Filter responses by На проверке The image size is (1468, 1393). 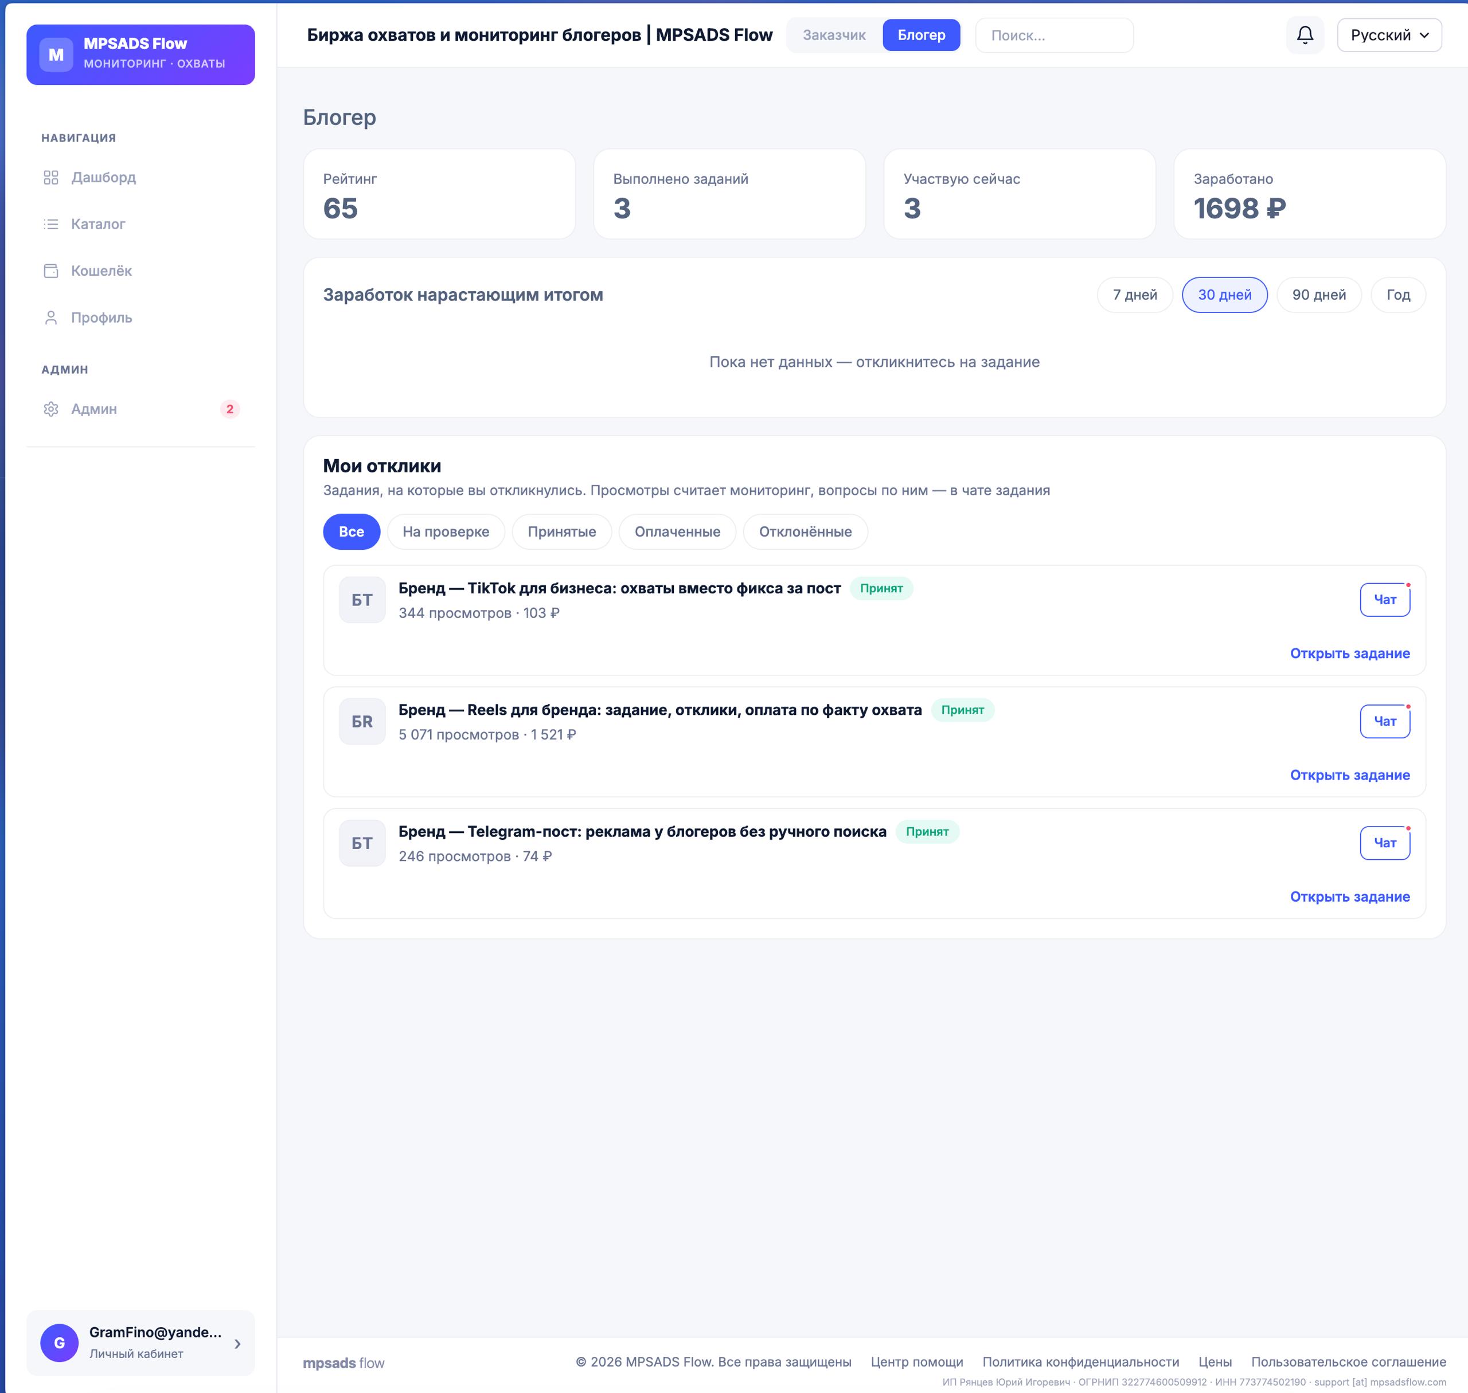pyautogui.click(x=446, y=531)
